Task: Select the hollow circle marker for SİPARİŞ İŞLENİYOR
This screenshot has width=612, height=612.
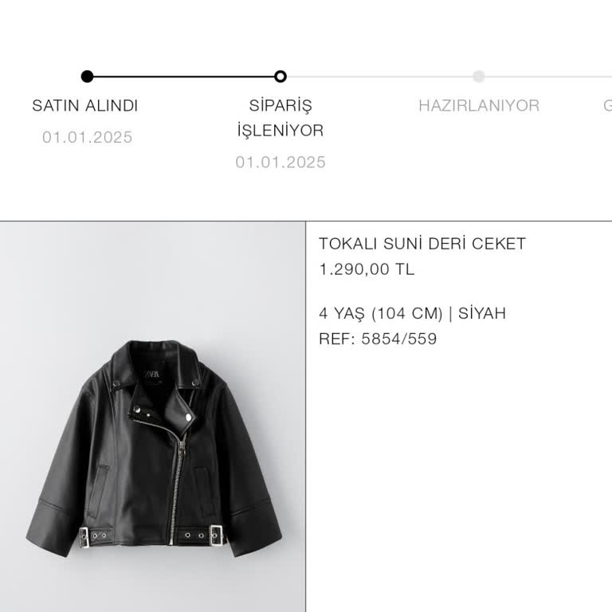Action: [280, 76]
